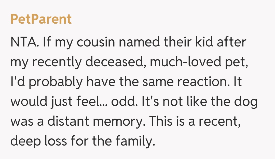The image size is (275, 159).
Task: Click the "NTA." verdict at comment start
Action: click(x=24, y=42)
